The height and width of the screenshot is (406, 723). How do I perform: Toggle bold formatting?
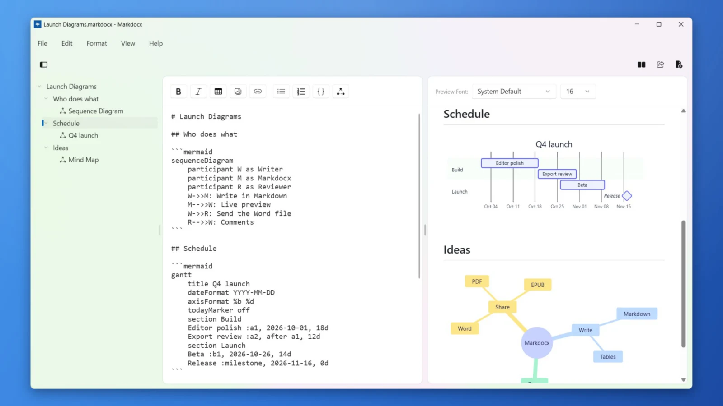click(x=178, y=92)
